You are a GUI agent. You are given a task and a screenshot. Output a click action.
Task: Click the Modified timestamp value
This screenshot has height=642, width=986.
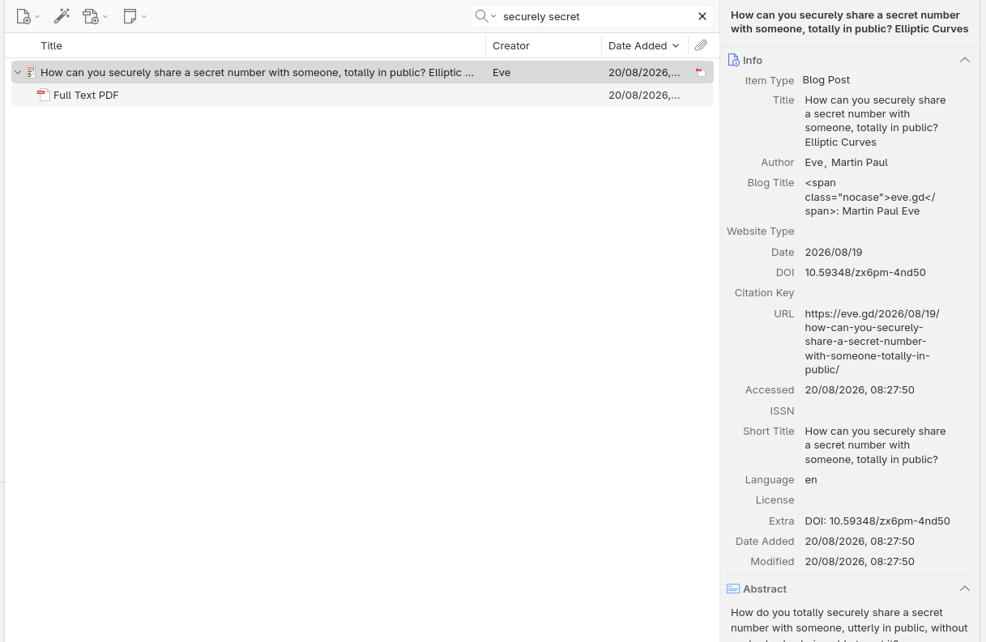click(x=859, y=561)
